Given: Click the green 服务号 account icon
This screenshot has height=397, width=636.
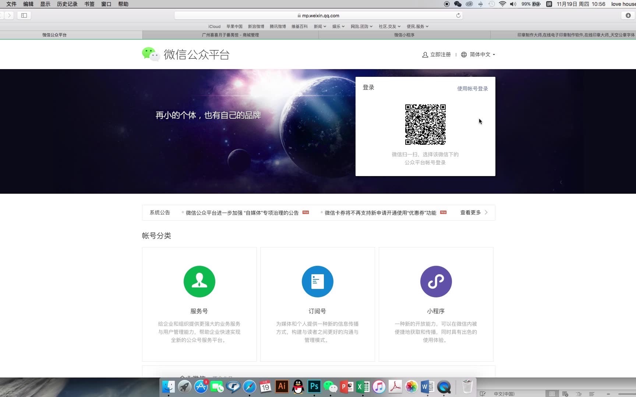Looking at the screenshot, I should click(199, 282).
